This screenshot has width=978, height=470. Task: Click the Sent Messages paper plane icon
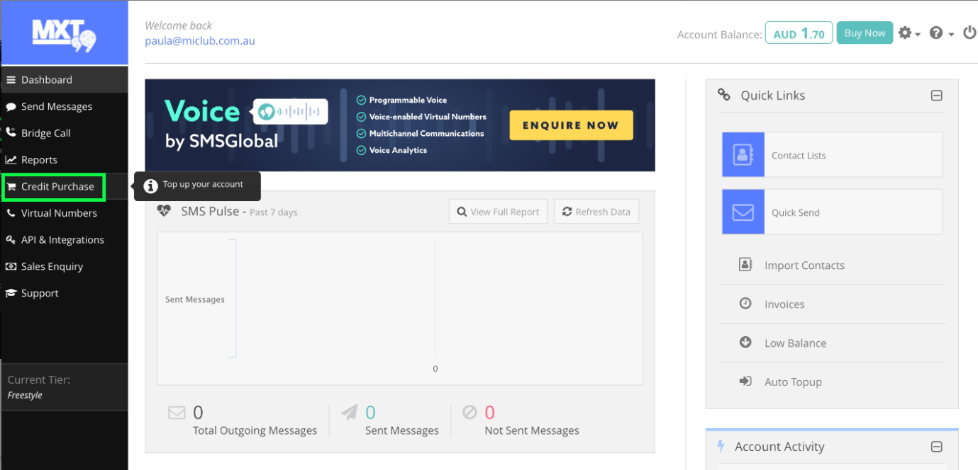click(349, 412)
